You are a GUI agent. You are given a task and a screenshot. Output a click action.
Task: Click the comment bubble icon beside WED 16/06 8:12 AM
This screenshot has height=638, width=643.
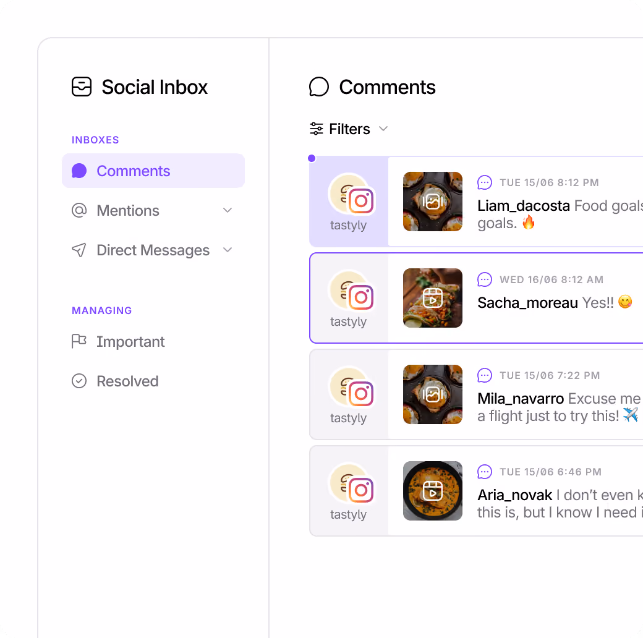[x=485, y=279]
